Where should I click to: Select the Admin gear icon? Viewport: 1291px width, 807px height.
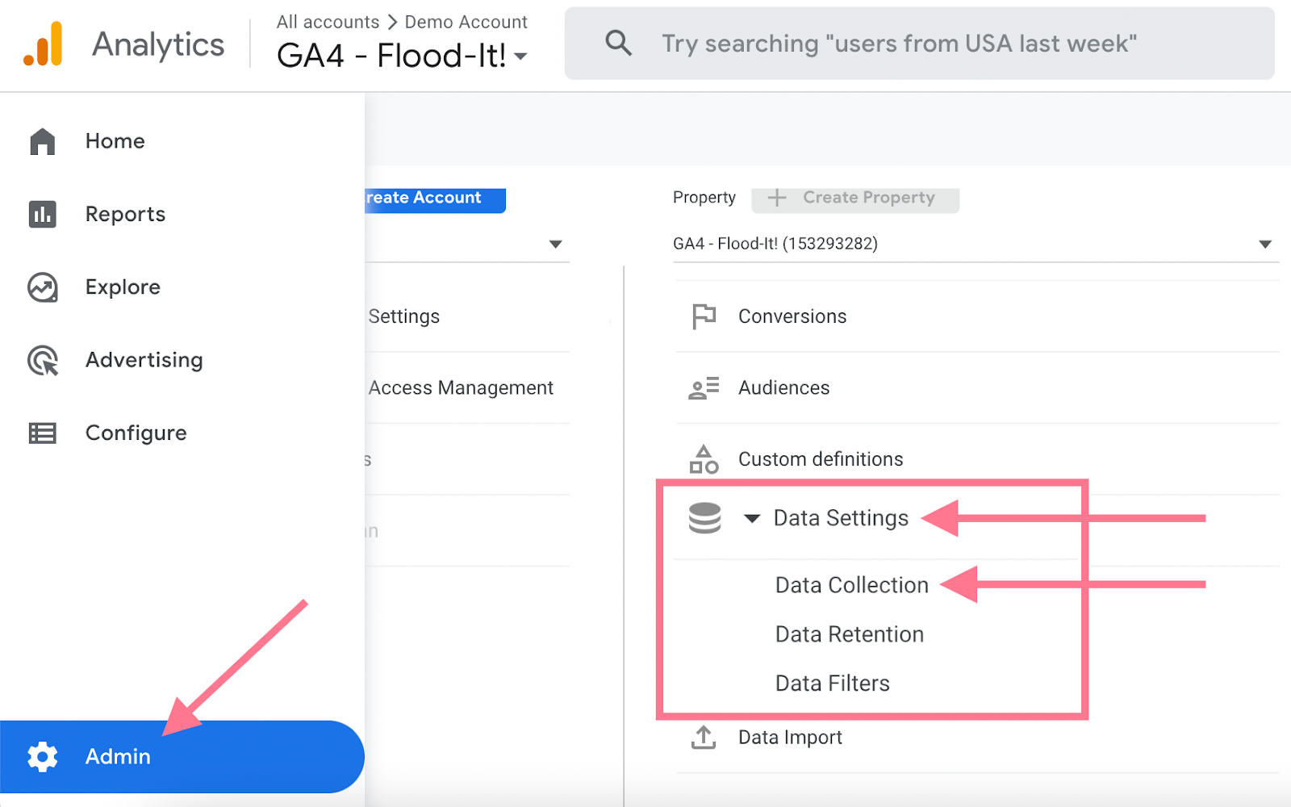[43, 756]
